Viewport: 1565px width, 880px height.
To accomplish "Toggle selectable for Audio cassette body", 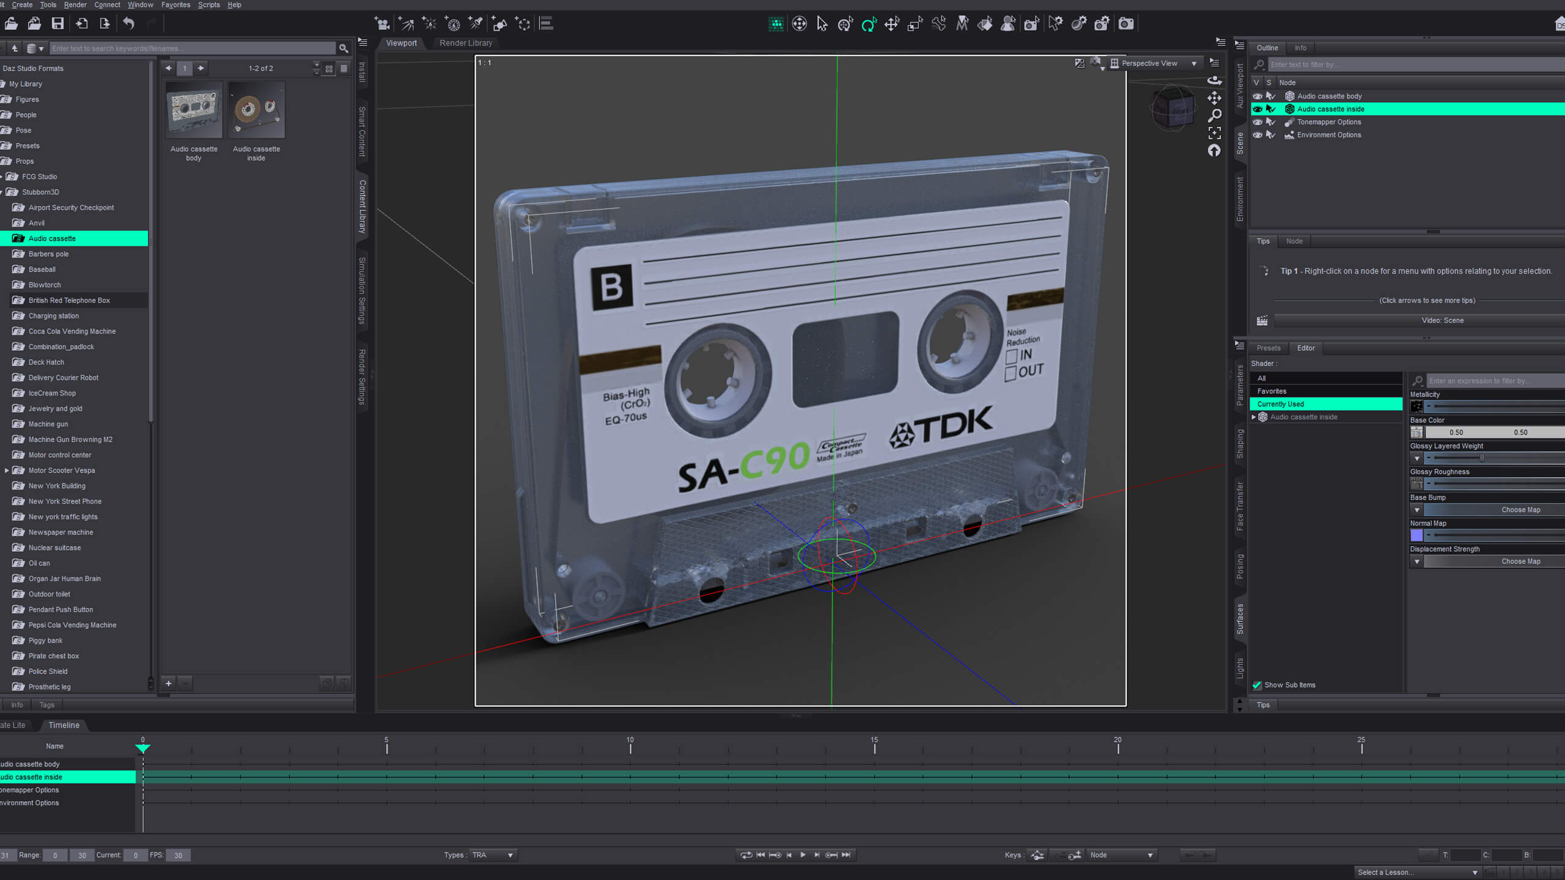I will coord(1270,96).
